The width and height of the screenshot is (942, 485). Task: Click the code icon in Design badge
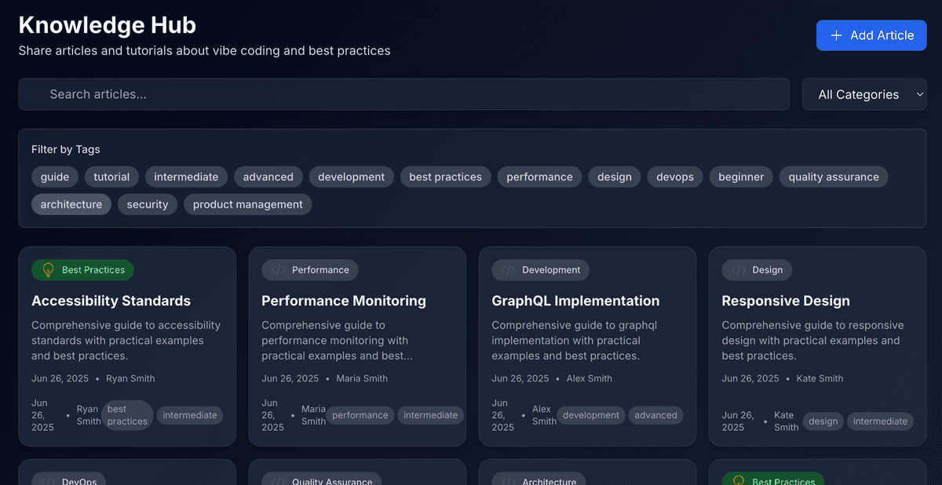point(738,270)
